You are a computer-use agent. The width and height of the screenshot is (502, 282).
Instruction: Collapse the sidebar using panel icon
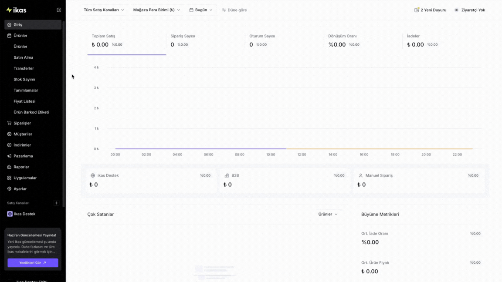(x=59, y=10)
